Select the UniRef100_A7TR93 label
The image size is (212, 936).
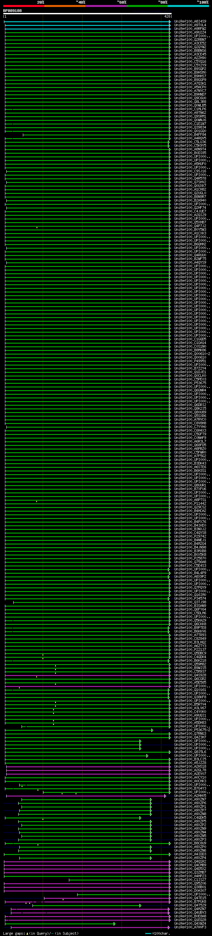click(190, 635)
